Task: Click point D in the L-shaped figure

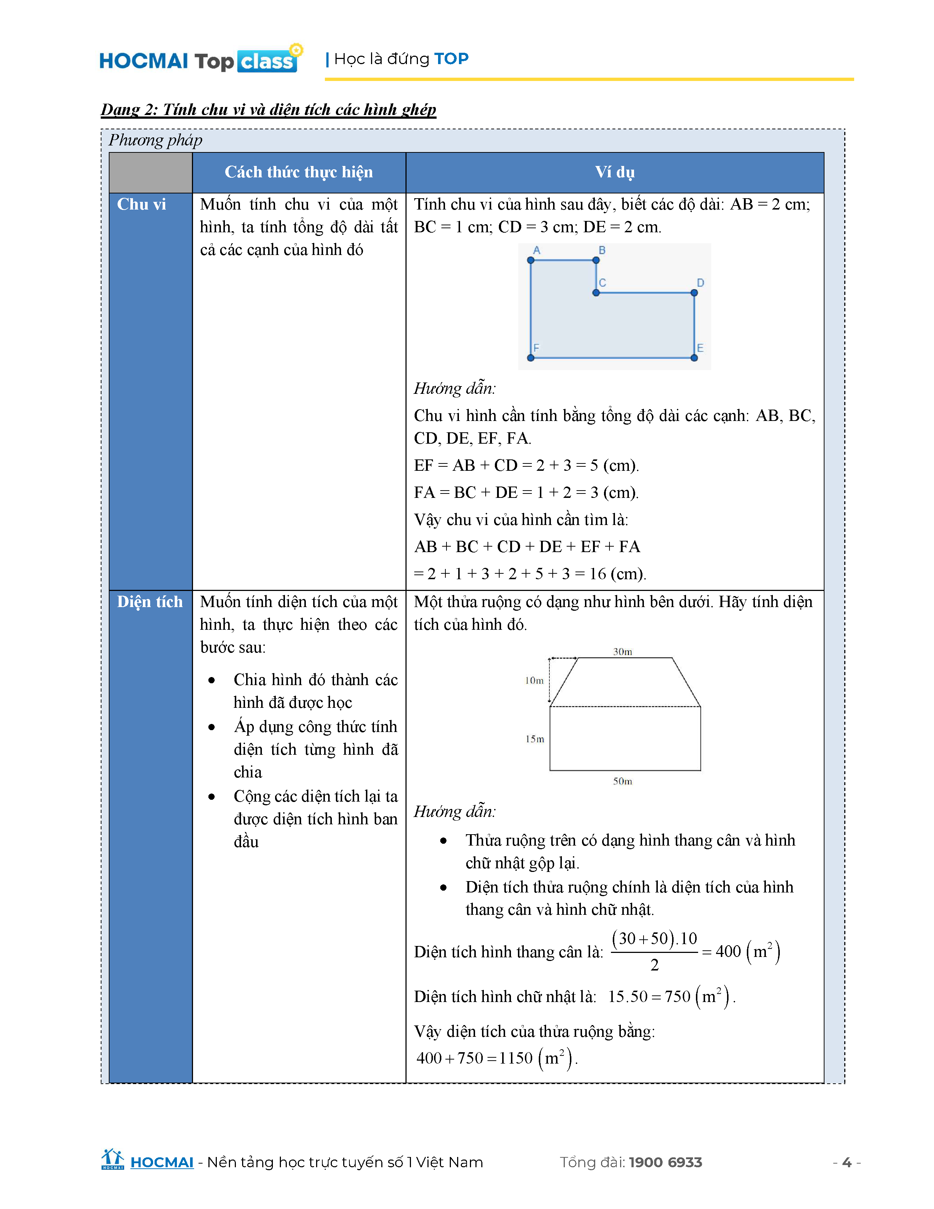Action: tap(694, 293)
